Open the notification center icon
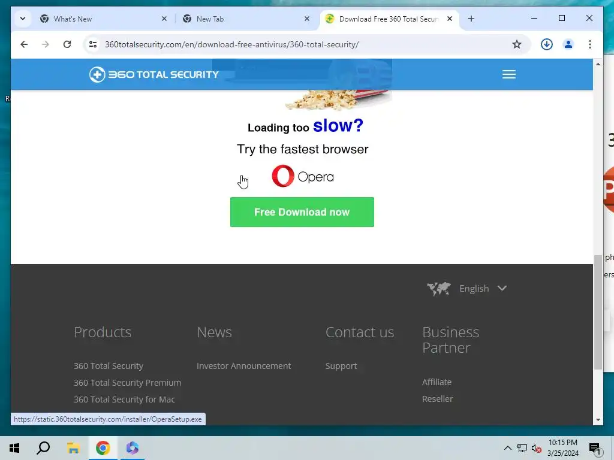614x460 pixels. (595, 448)
